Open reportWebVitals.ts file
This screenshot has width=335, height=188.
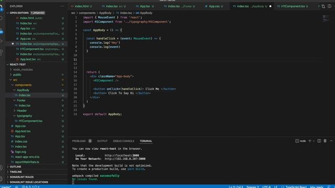(x=27, y=162)
